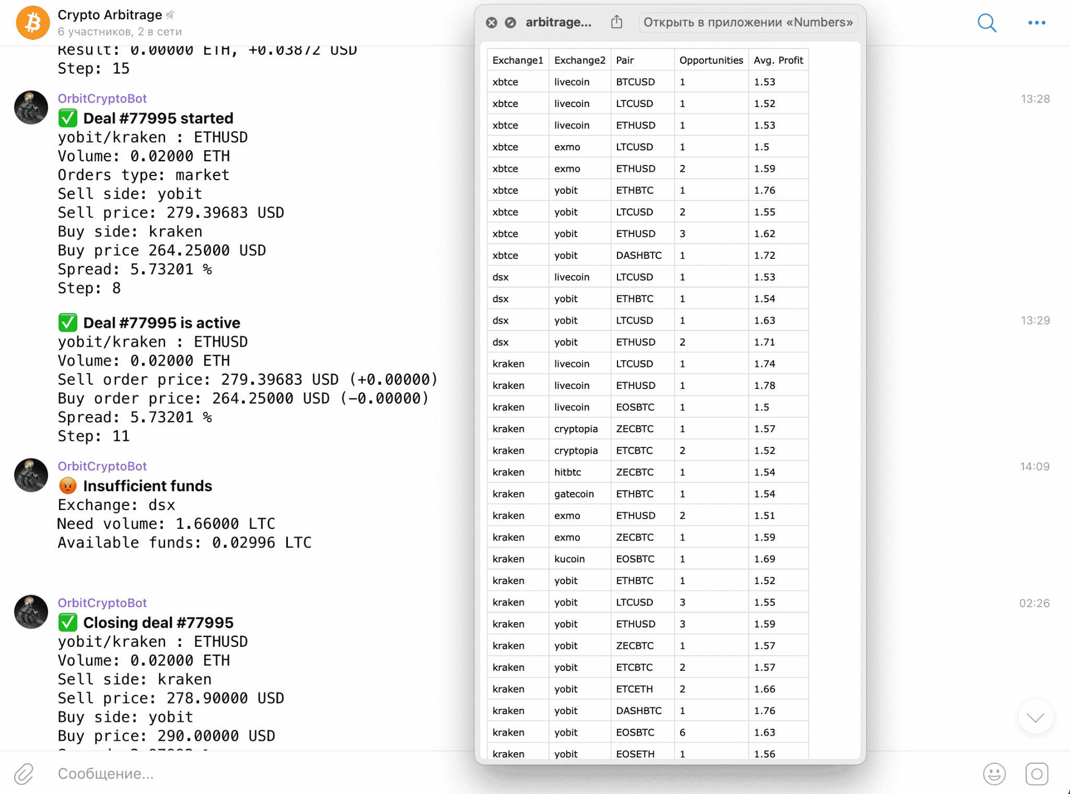Click the 1.78 average profit cell
The image size is (1070, 794).
778,386
